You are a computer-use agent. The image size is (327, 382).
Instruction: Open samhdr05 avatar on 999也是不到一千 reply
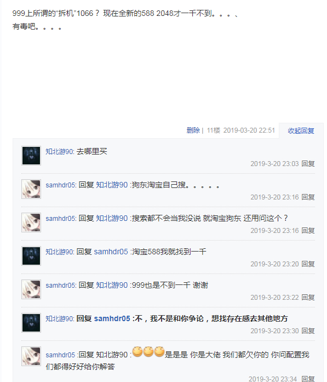click(x=31, y=289)
